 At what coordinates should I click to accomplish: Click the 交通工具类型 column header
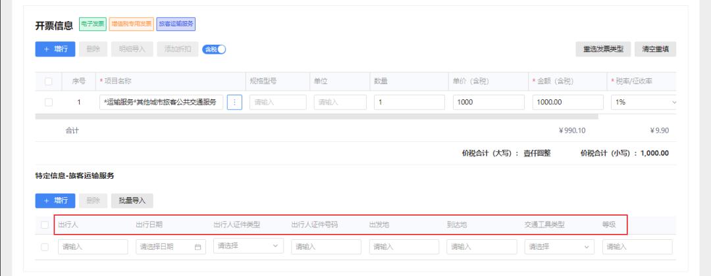[544, 225]
